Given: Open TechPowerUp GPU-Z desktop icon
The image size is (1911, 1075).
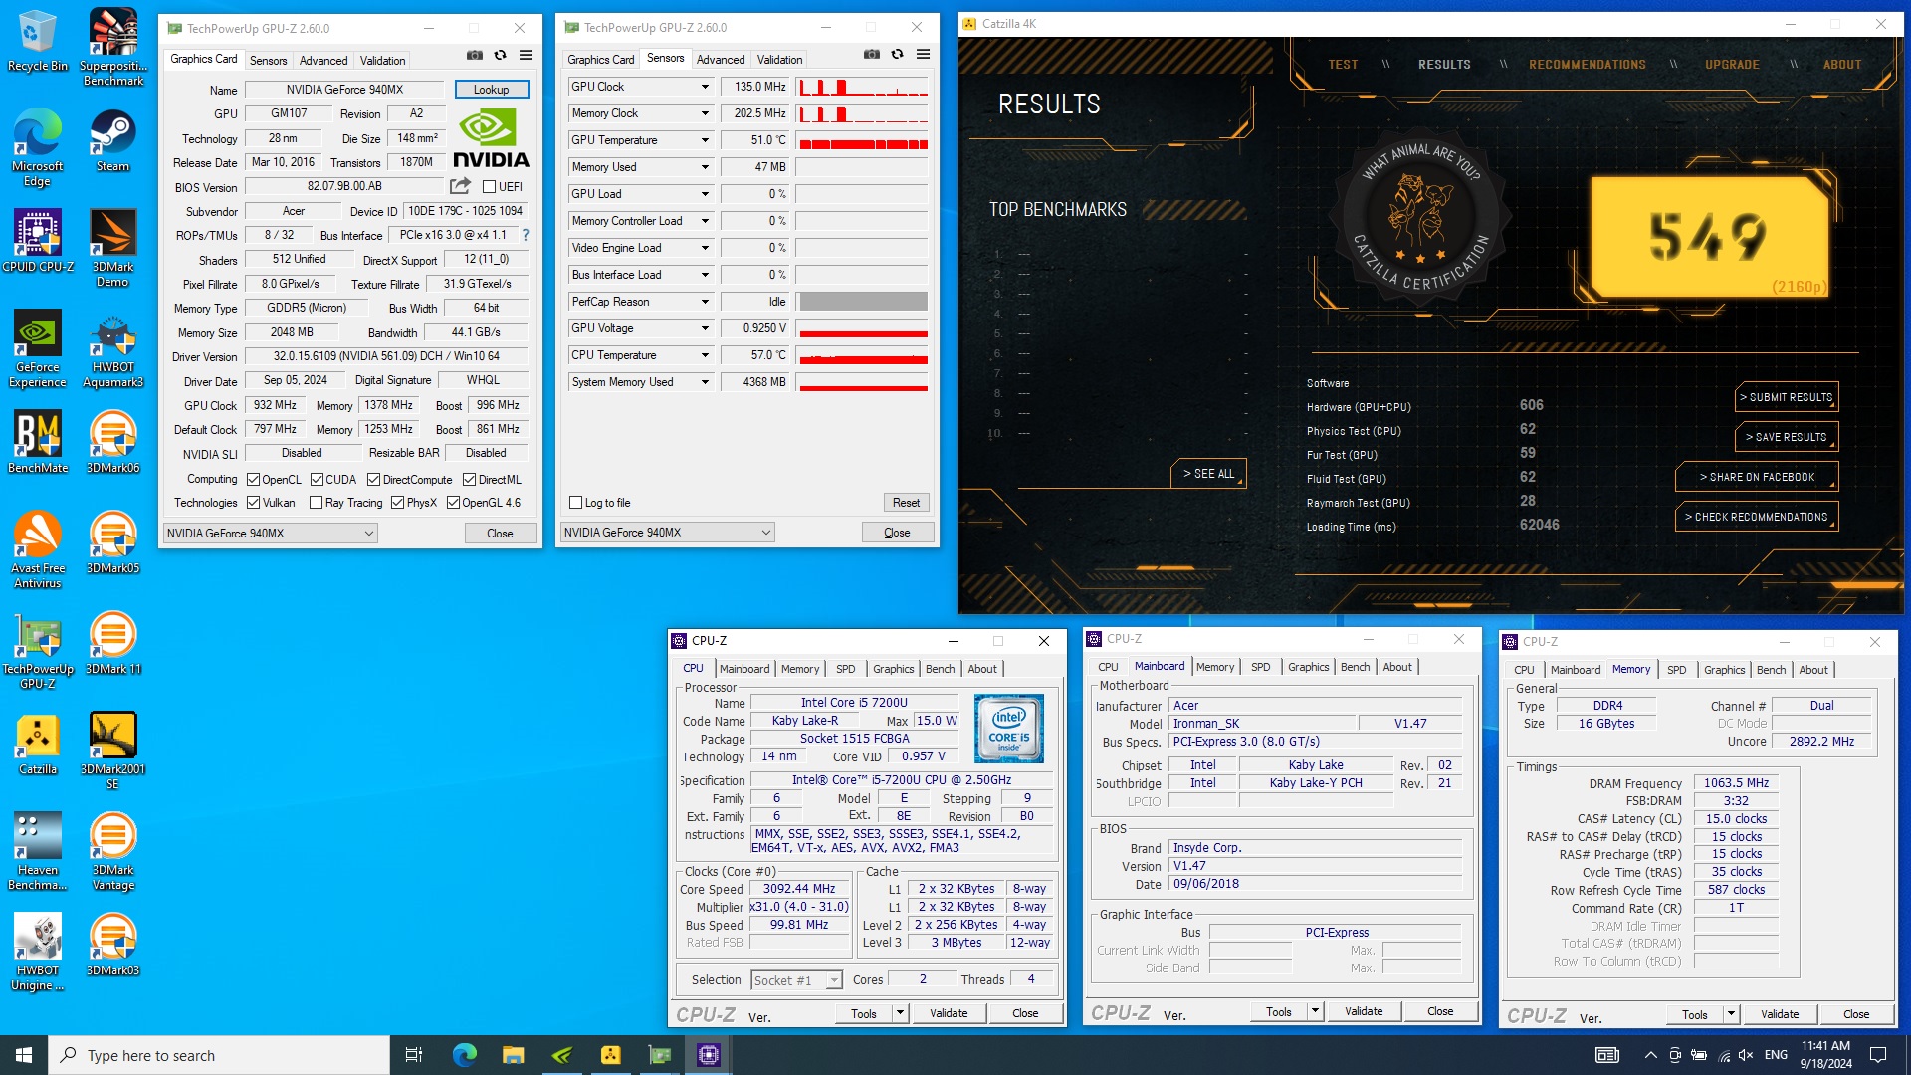Looking at the screenshot, I should click(x=37, y=650).
